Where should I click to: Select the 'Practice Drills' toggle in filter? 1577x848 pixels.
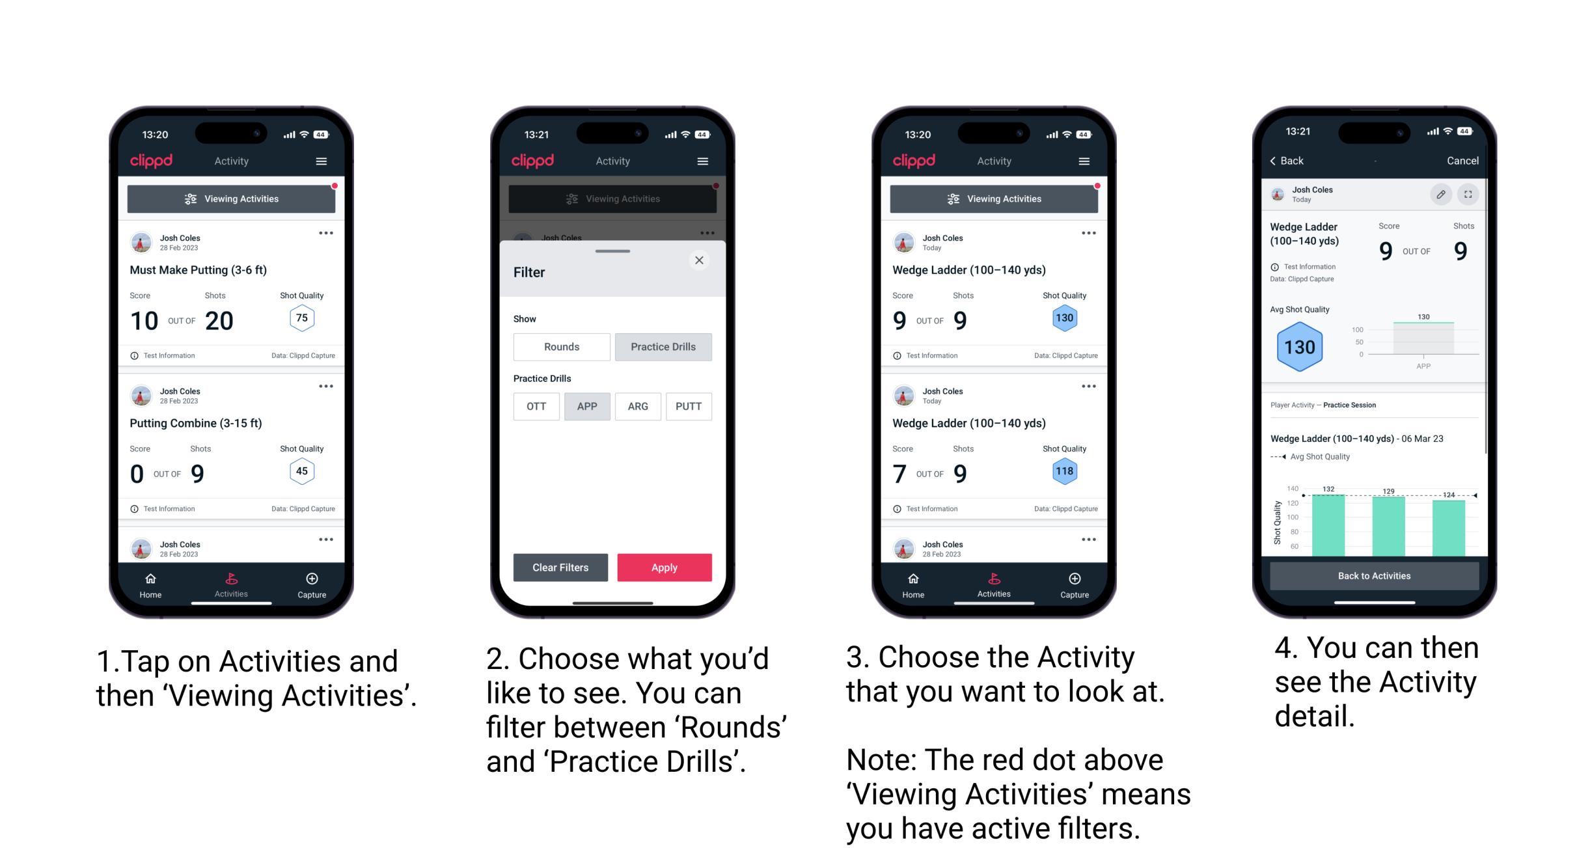coord(661,347)
